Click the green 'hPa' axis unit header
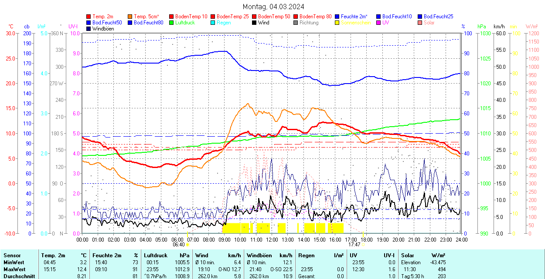The width and height of the screenshot is (545, 279). (482, 27)
